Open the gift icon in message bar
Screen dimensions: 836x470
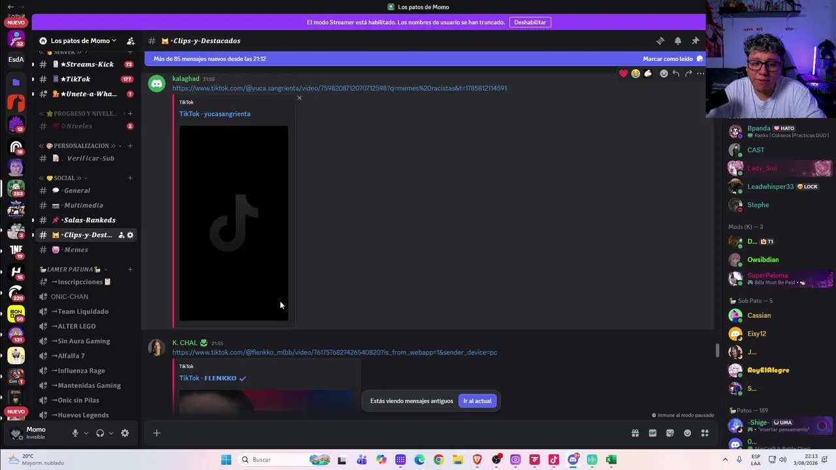635,433
